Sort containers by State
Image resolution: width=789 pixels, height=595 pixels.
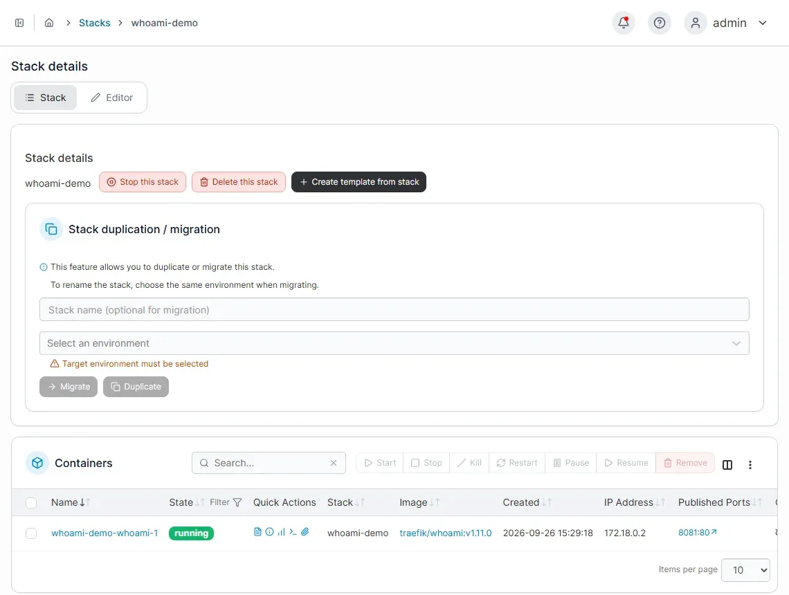[187, 502]
